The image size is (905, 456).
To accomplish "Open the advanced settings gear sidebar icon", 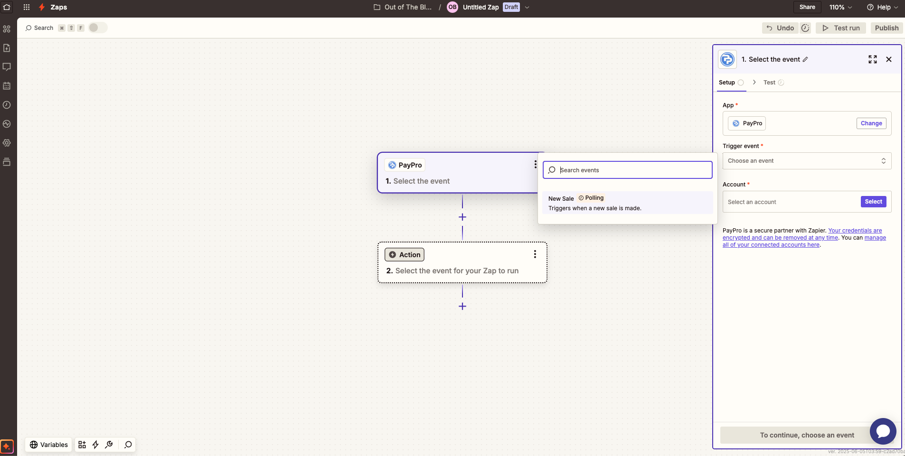I will pos(7,143).
